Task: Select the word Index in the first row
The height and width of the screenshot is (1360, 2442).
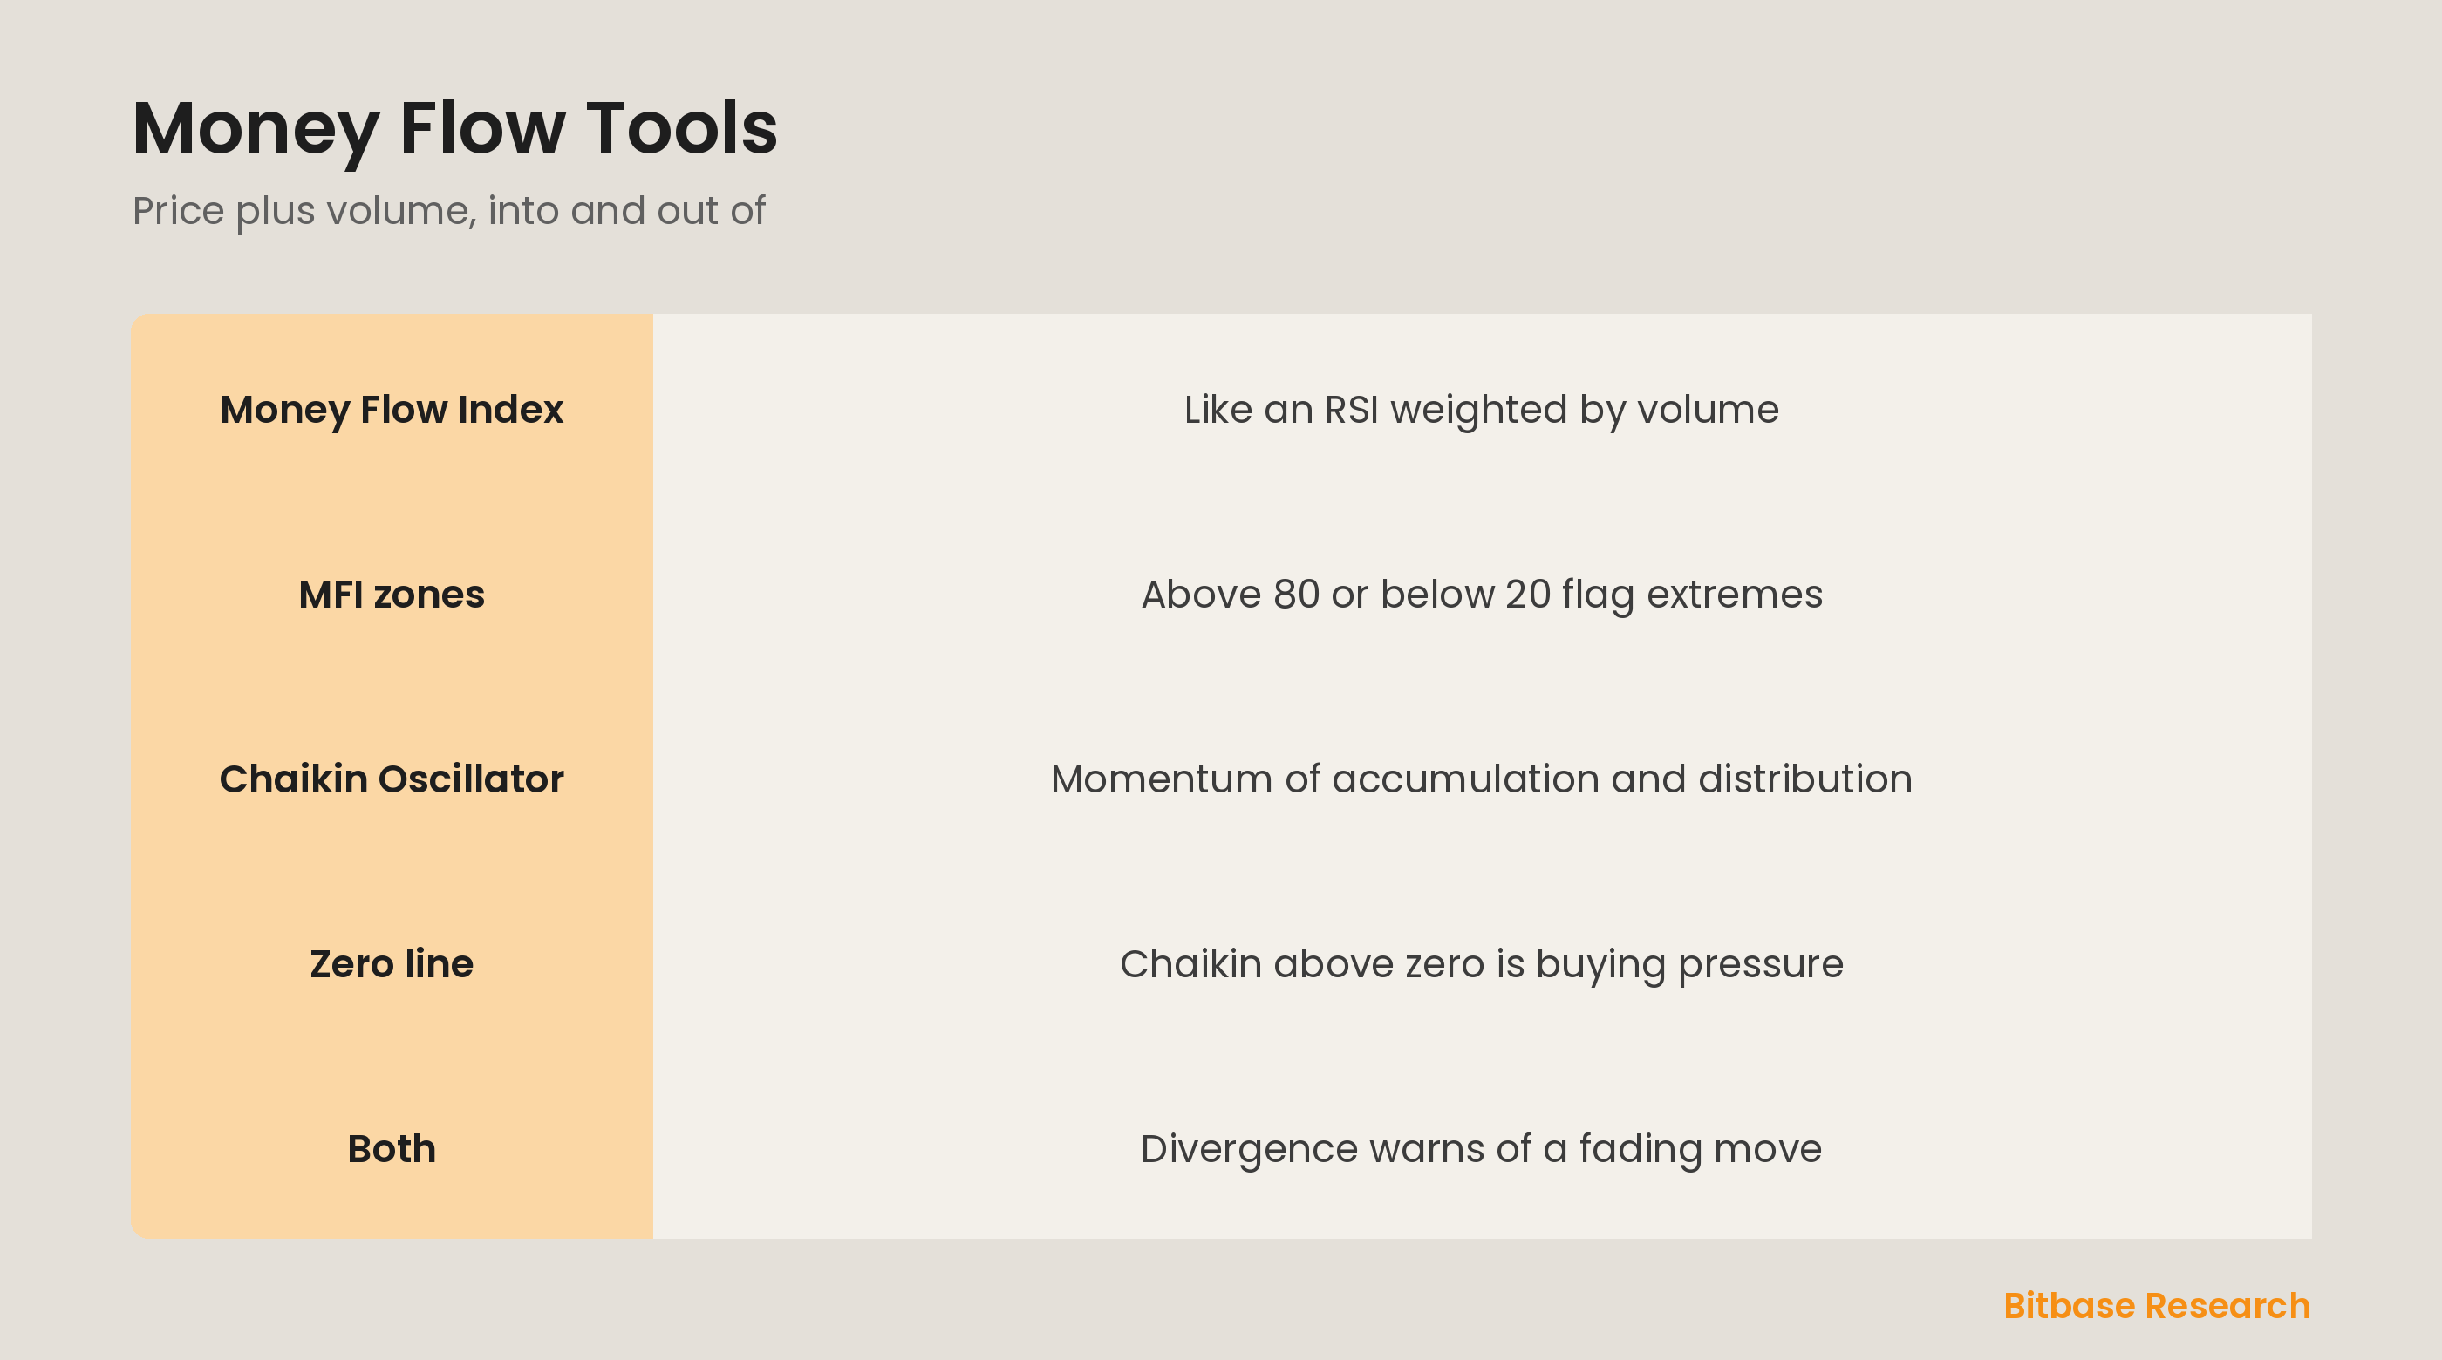Action: [510, 410]
